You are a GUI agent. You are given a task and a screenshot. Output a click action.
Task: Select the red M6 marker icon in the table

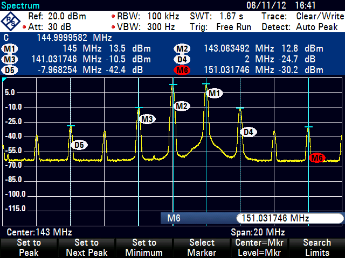pos(182,69)
